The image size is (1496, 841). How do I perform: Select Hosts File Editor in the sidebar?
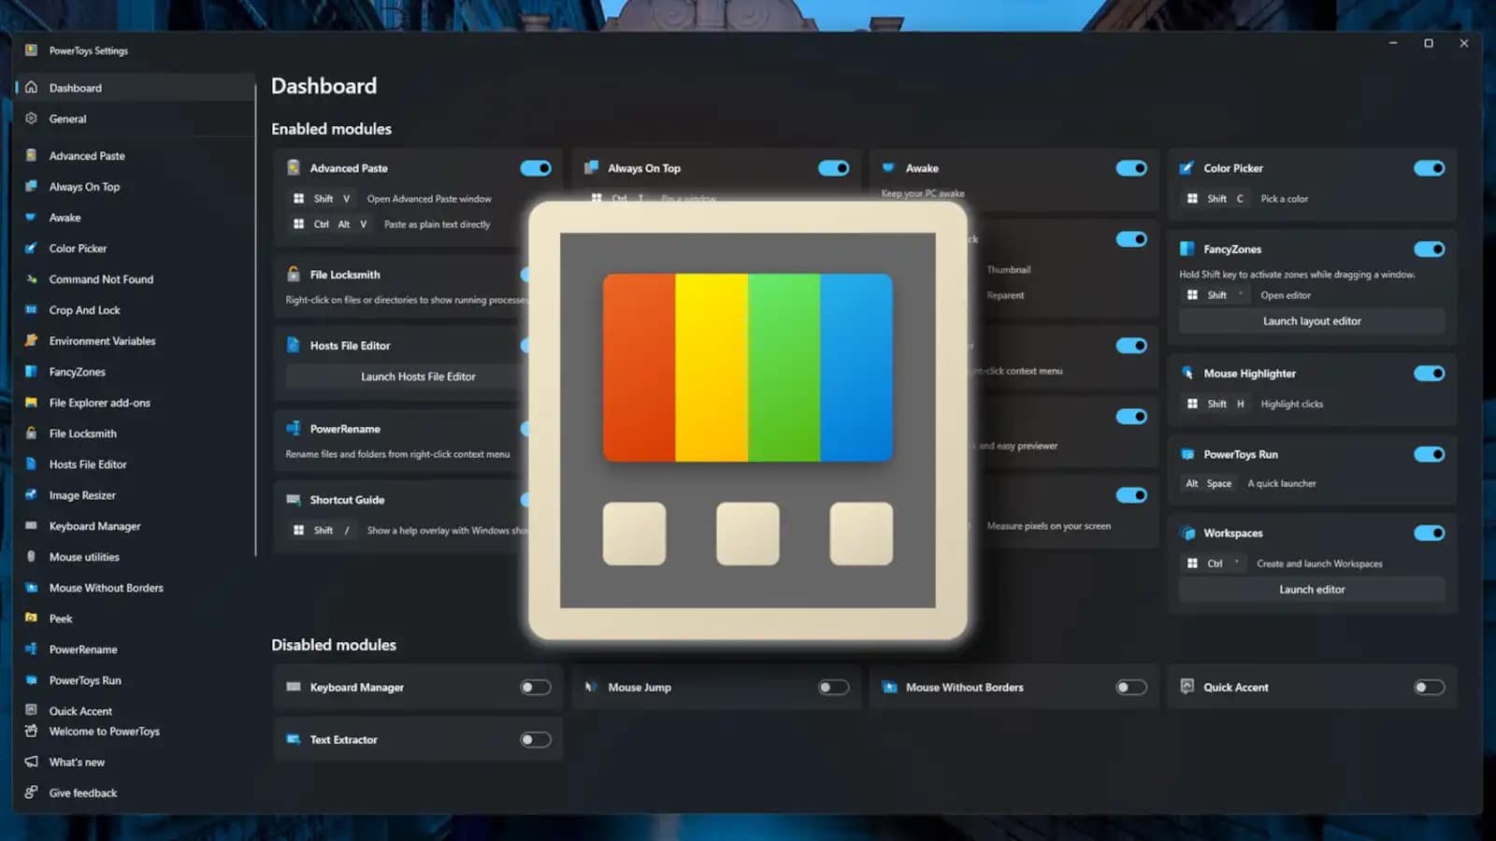[88, 463]
